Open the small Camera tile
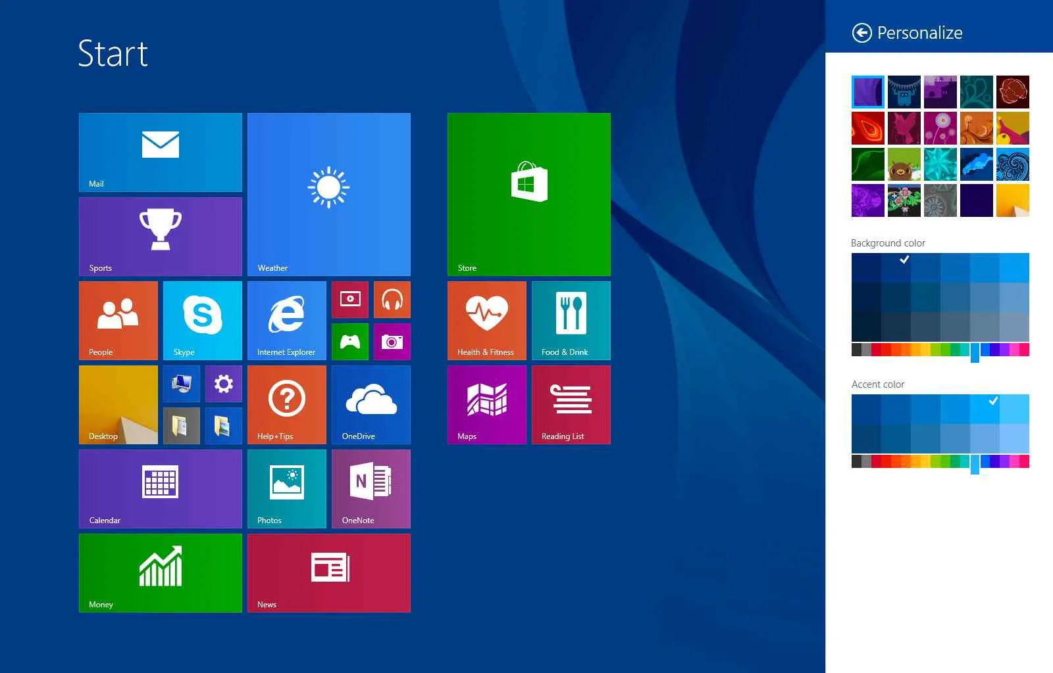The image size is (1053, 673). pos(392,342)
